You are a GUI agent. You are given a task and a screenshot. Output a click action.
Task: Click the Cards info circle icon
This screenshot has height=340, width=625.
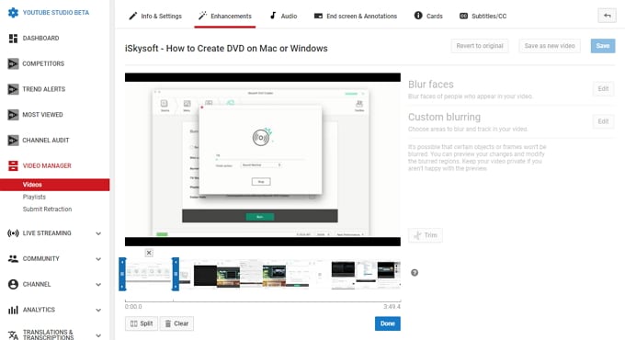point(418,16)
